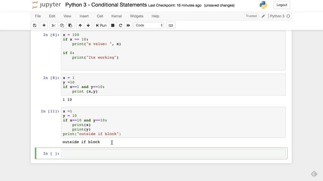Copy selected cells icon
The height and width of the screenshot is (181, 323).
[62, 26]
